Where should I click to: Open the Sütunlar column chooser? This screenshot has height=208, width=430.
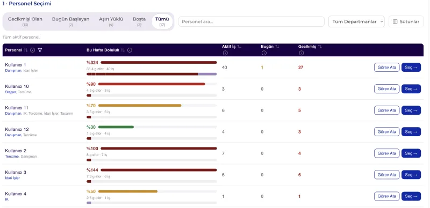[x=406, y=21]
